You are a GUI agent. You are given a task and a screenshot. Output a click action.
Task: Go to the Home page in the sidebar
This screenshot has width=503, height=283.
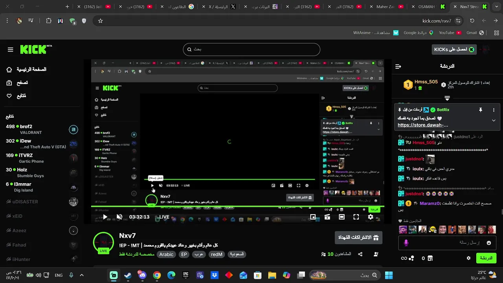tap(26, 70)
